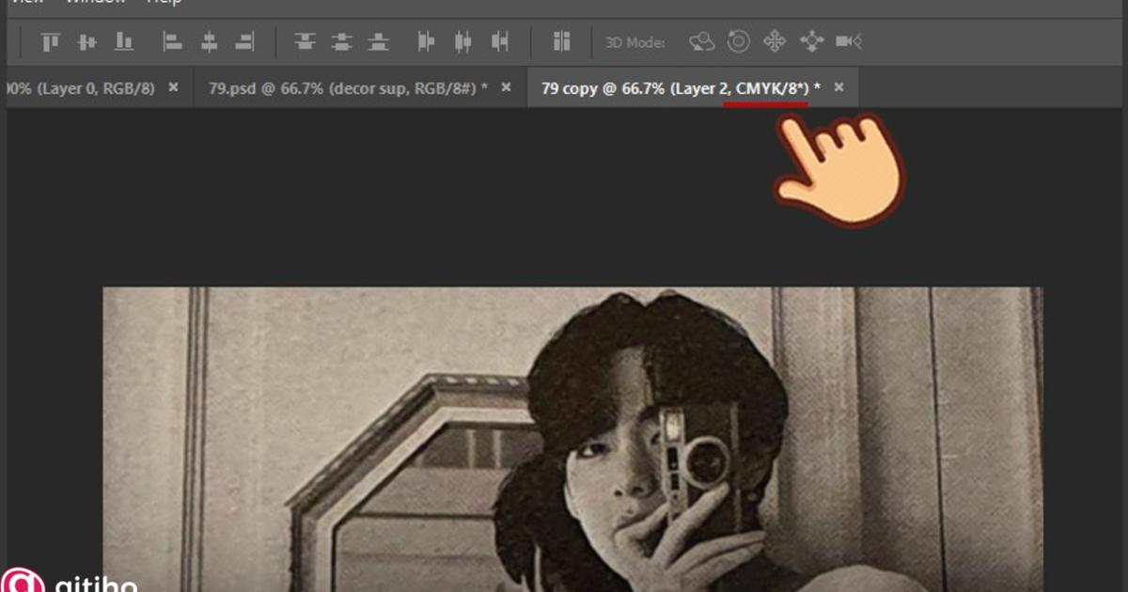Click the Align horizontal centers icon
Viewport: 1128px width, 592px height.
coord(210,41)
